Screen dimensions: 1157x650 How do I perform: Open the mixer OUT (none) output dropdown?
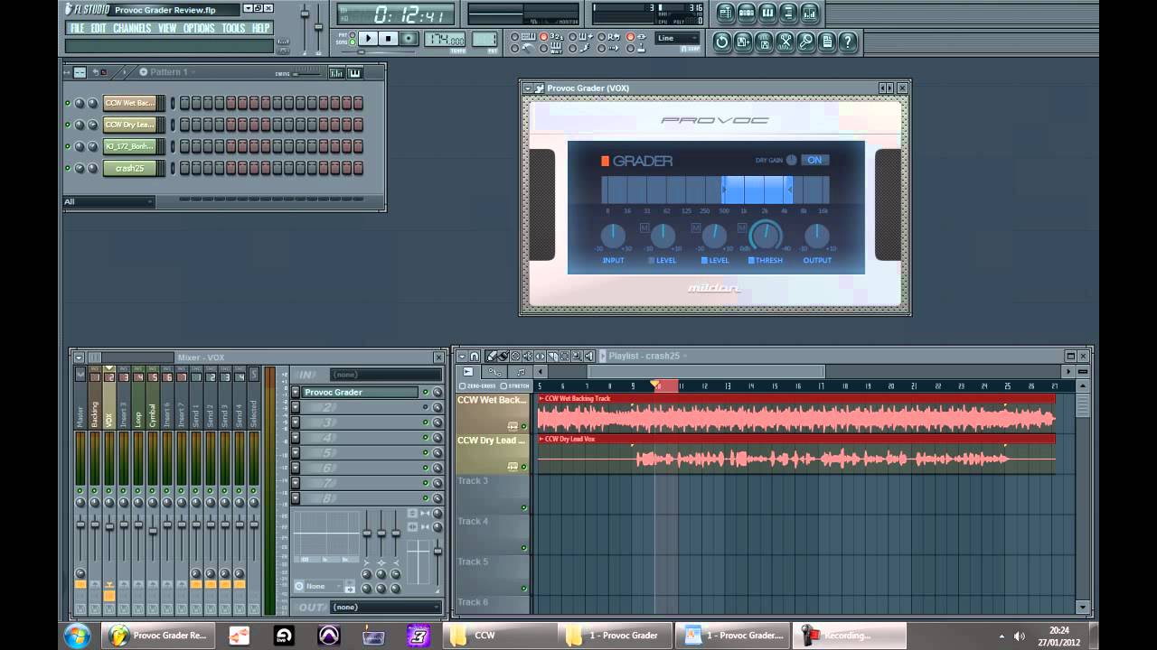[x=385, y=608]
